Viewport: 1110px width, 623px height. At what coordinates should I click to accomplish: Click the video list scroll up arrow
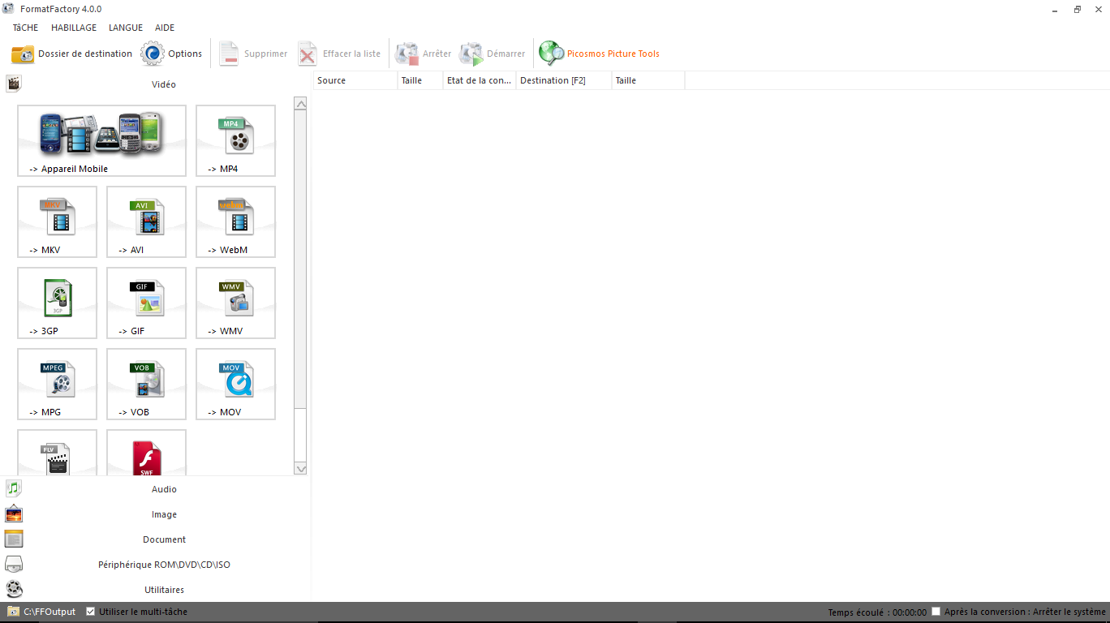pos(300,104)
